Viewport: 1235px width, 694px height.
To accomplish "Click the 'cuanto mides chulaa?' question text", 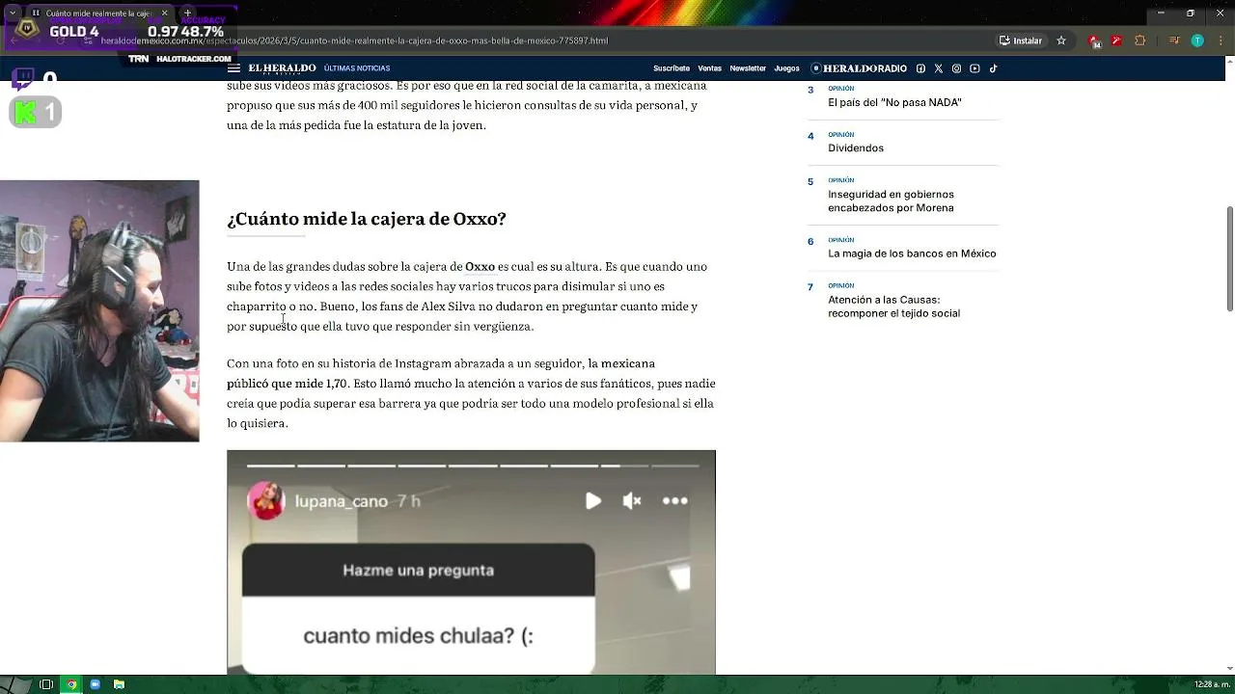I will click(x=418, y=636).
